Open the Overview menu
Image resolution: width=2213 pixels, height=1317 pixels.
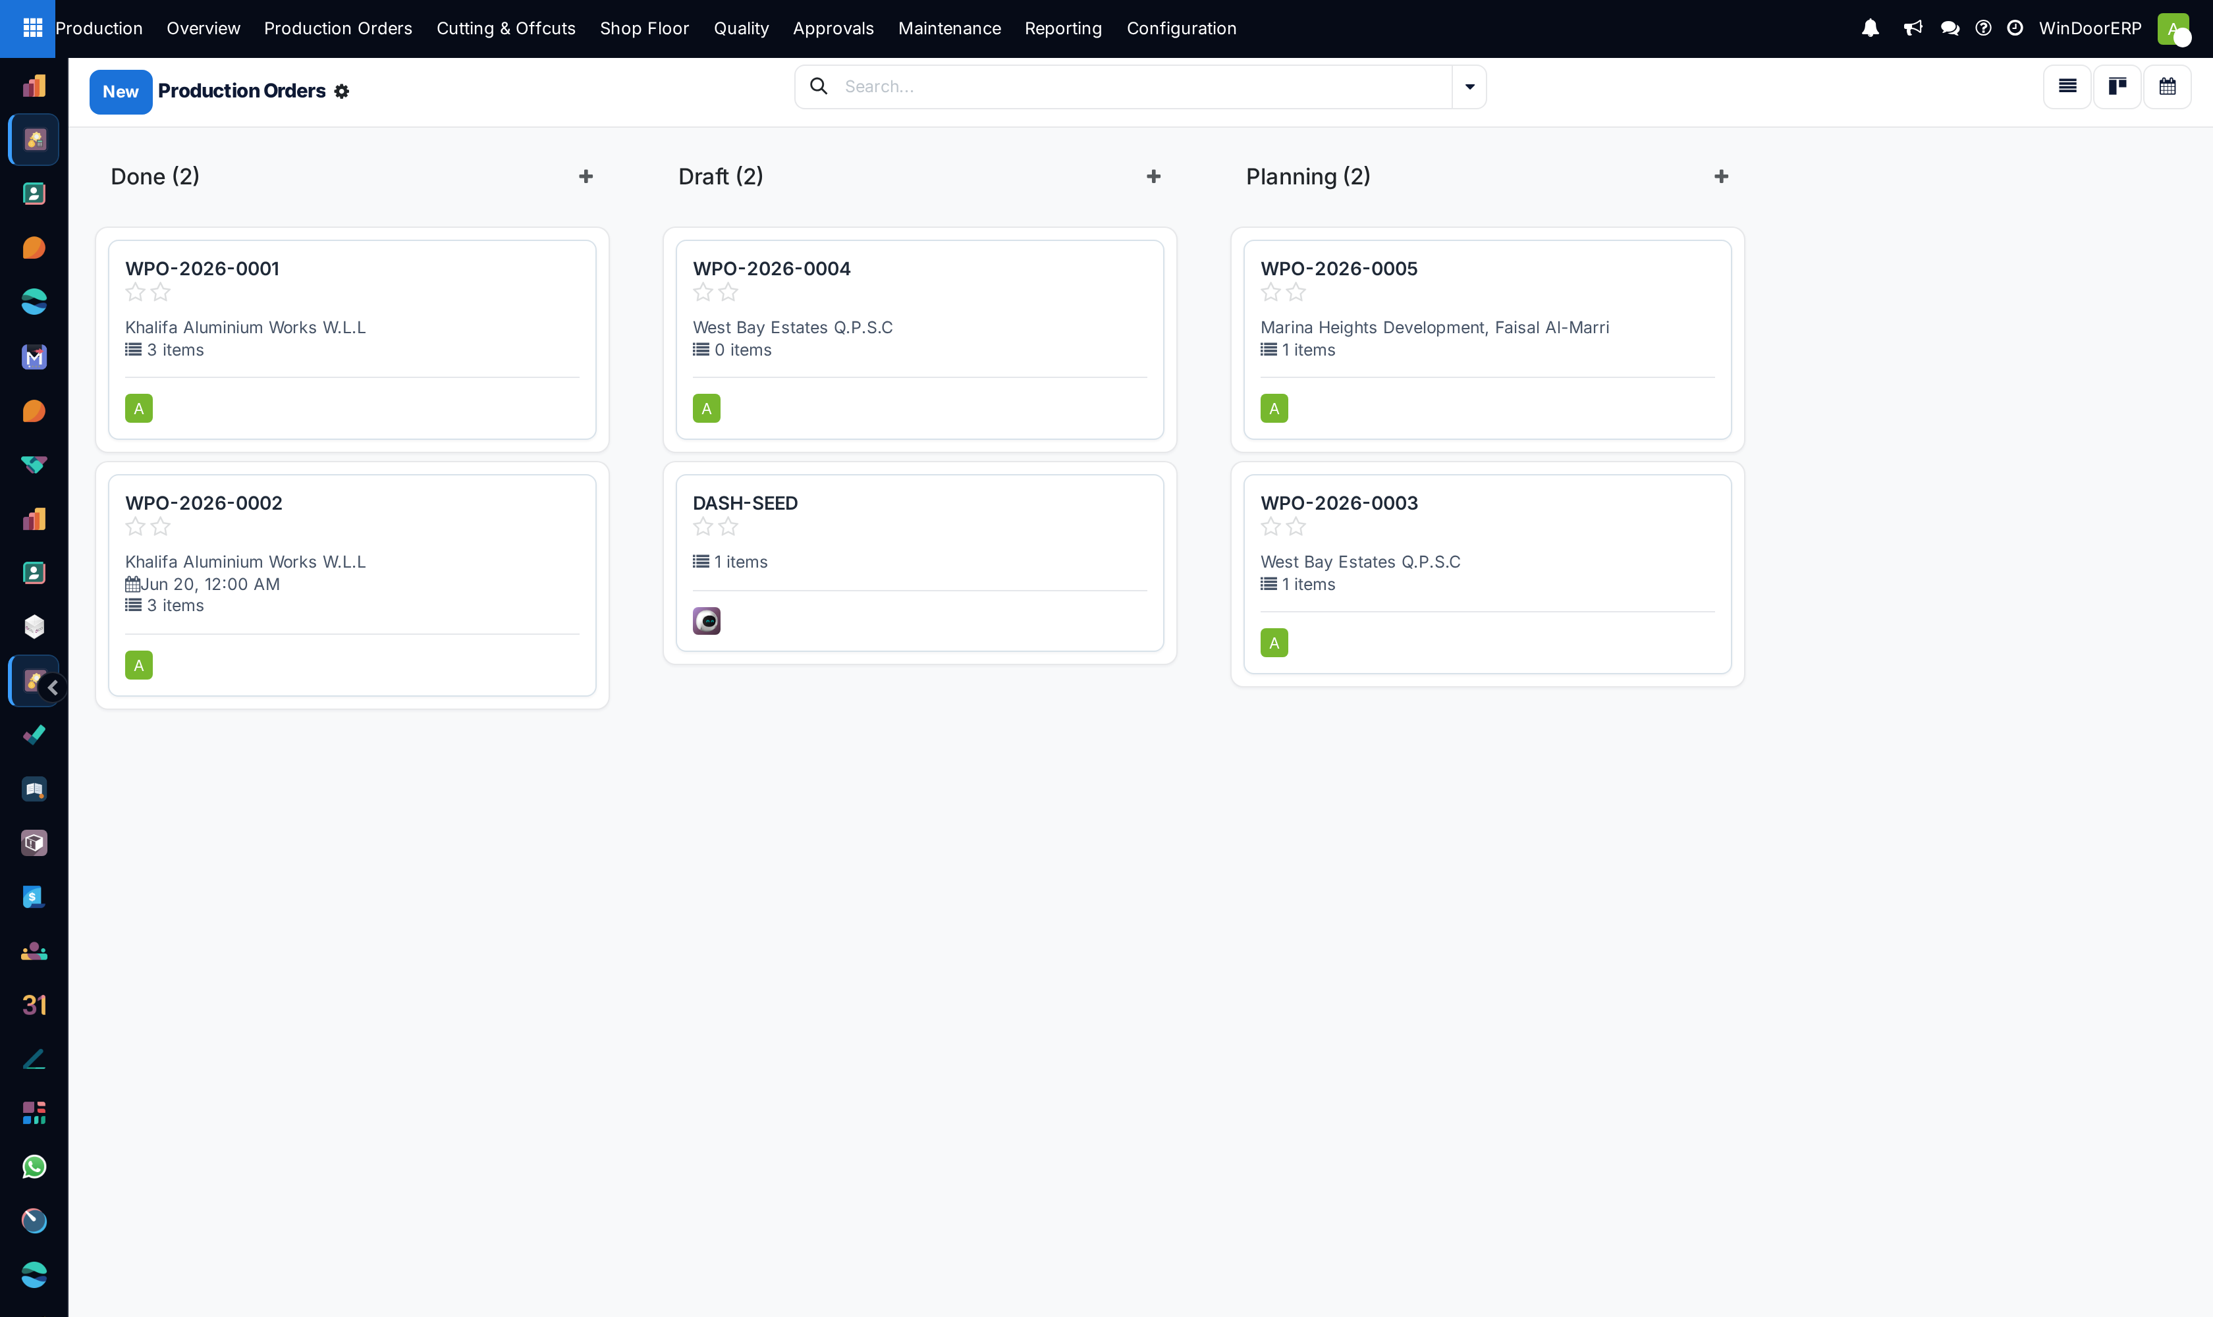point(204,28)
